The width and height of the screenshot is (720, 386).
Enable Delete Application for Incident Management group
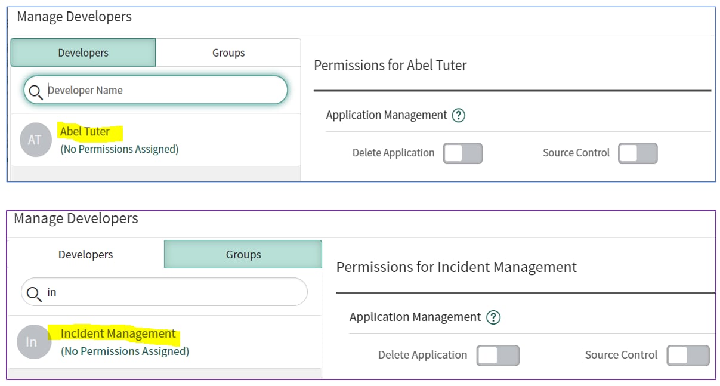pos(497,355)
